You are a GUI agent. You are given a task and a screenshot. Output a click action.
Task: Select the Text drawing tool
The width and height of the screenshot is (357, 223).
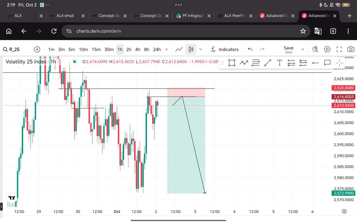click(x=279, y=63)
